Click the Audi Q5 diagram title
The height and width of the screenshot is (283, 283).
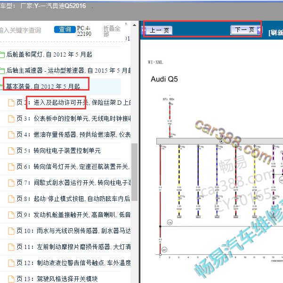[x=164, y=79]
